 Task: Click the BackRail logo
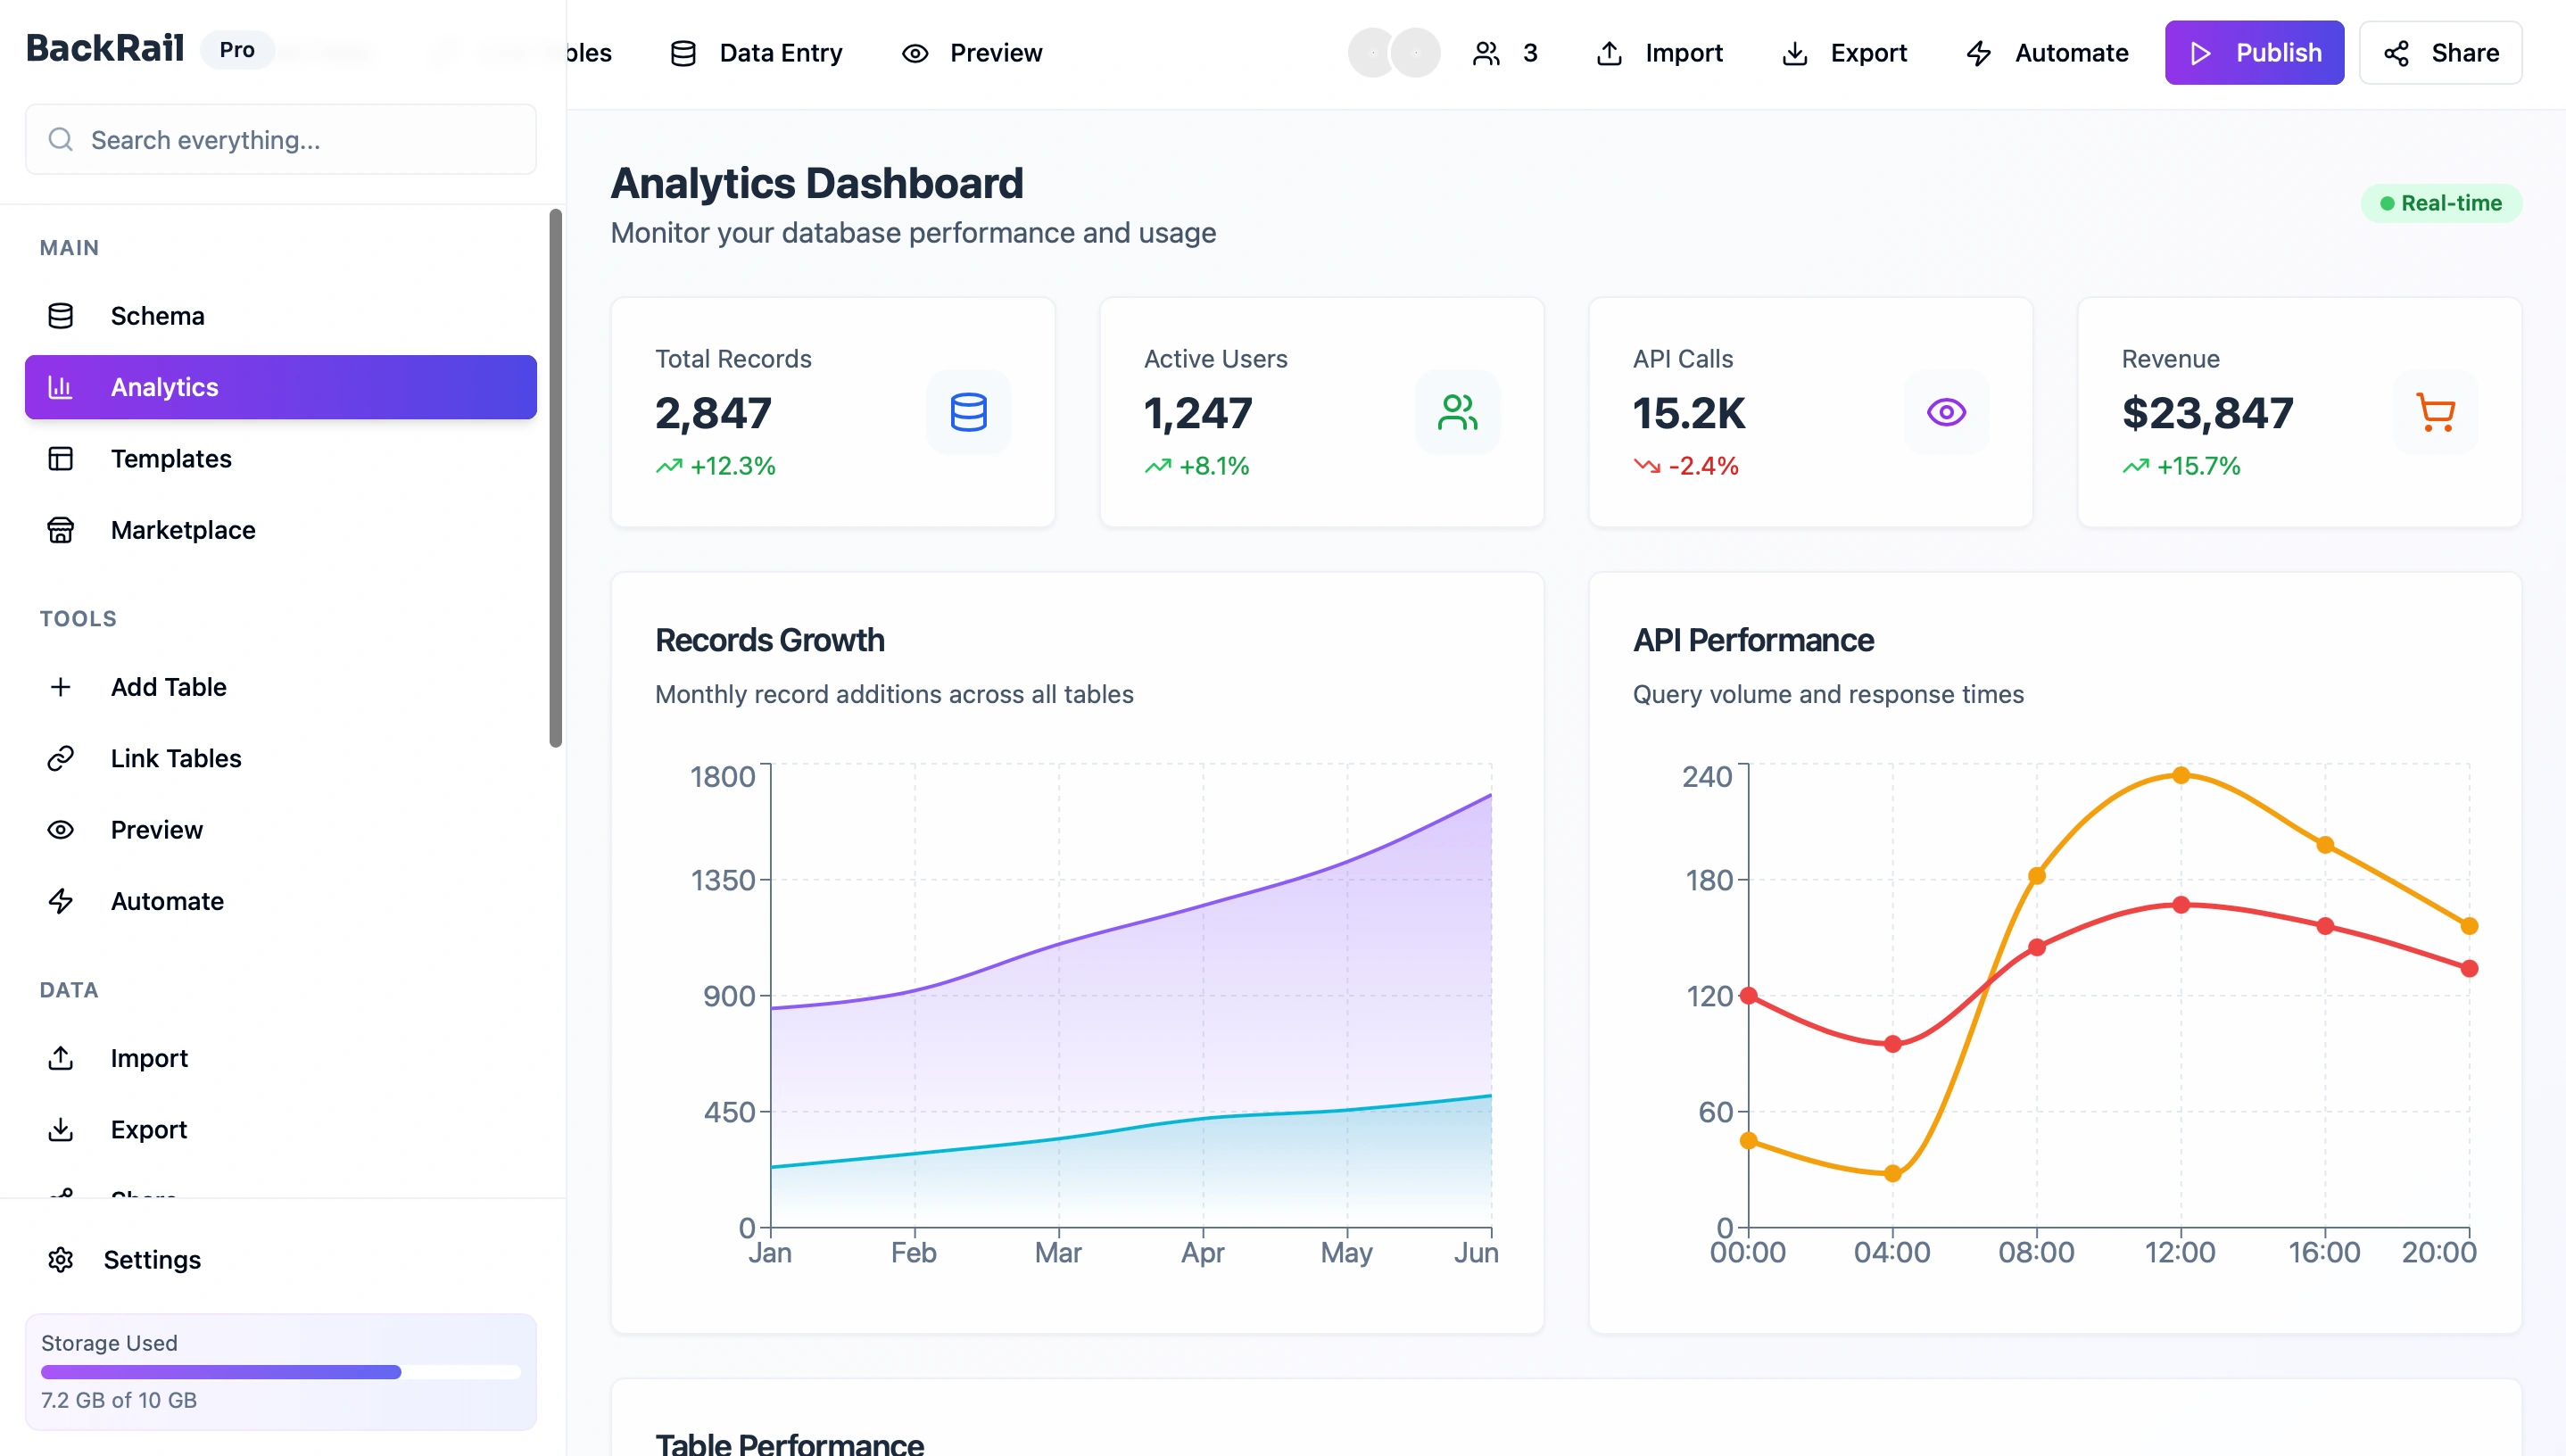coord(105,48)
